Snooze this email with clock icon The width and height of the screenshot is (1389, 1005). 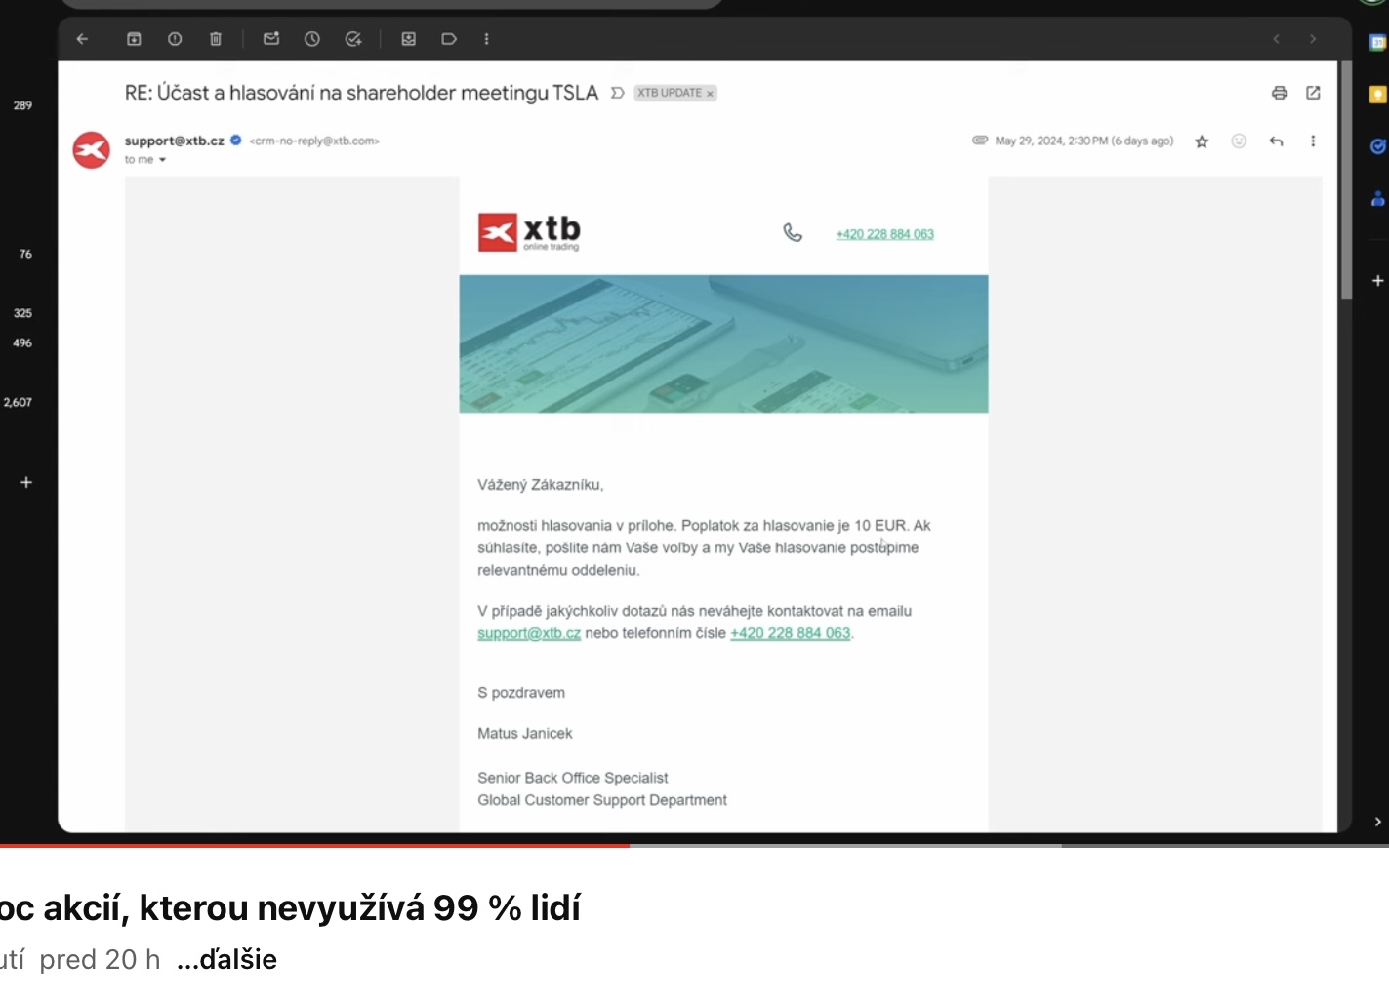(312, 39)
